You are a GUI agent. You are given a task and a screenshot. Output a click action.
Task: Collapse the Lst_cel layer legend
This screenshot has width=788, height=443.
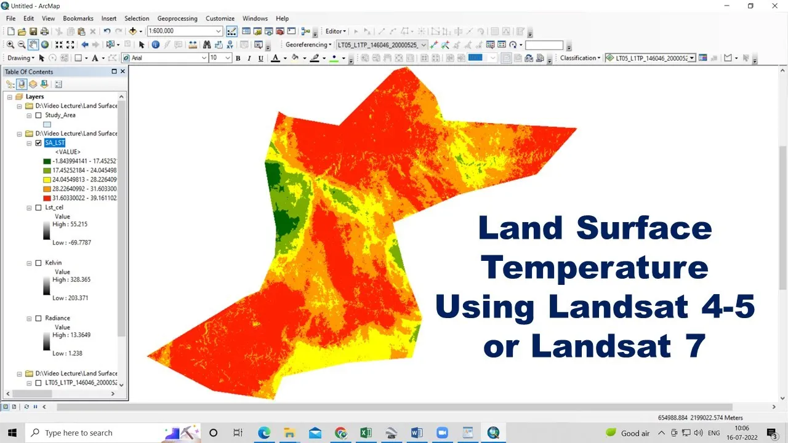30,208
